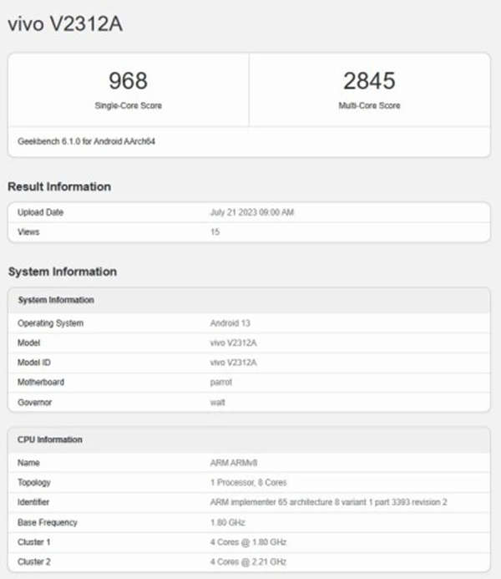Viewport: 501px width, 579px height.
Task: Select the Motherboard value parrot
Action: coord(221,382)
